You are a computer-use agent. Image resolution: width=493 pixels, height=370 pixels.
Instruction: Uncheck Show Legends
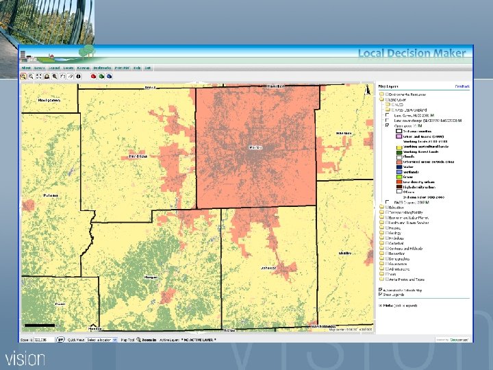[x=381, y=295]
